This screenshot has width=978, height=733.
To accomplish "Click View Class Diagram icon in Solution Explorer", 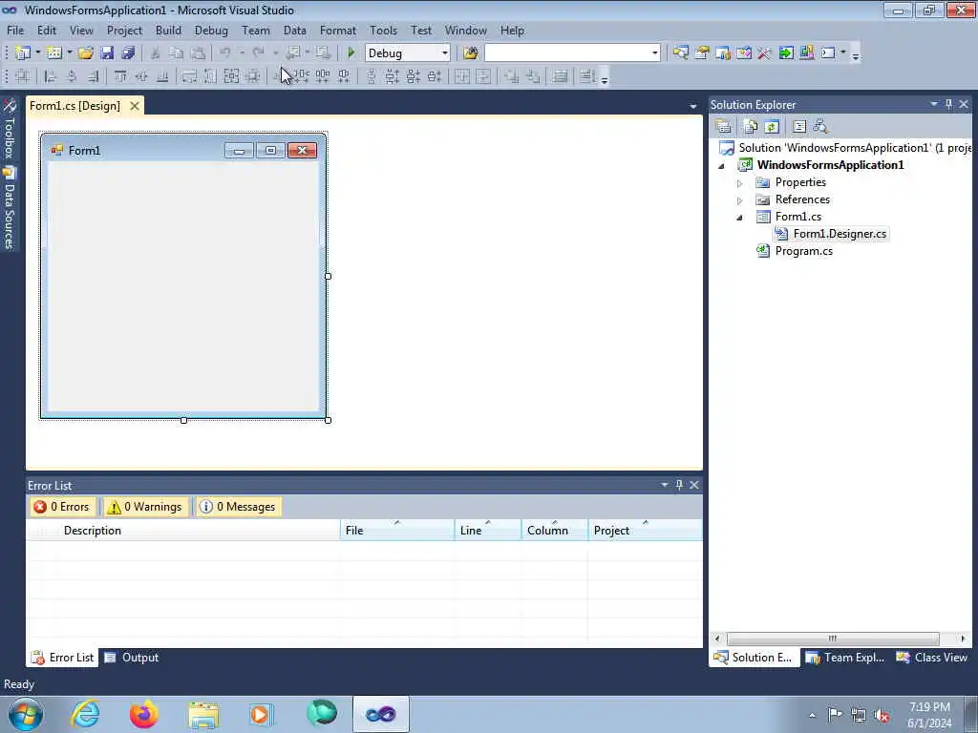I will pos(820,127).
